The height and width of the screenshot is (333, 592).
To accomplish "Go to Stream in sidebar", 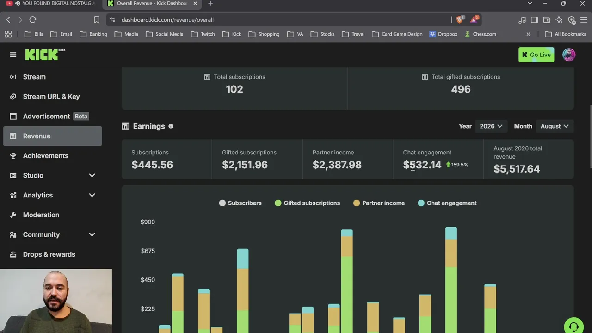I will coord(52,77).
